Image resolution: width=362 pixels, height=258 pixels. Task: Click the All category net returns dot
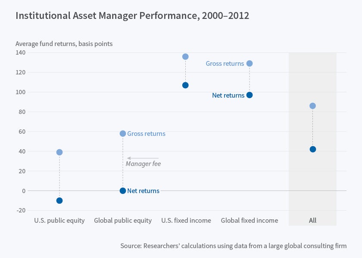(x=313, y=149)
